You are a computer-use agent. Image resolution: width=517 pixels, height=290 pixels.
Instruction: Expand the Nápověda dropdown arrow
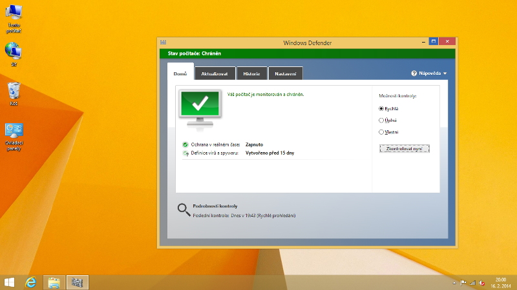pos(445,73)
